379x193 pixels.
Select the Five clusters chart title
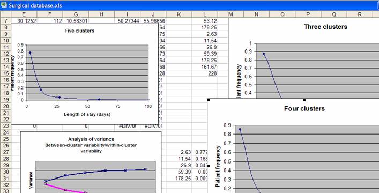point(80,31)
